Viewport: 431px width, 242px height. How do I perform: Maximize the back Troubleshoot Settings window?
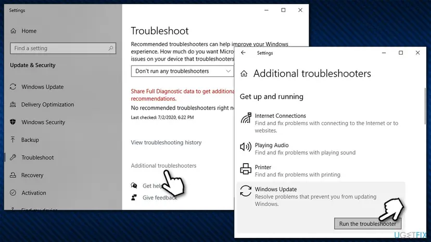pyautogui.click(x=283, y=10)
